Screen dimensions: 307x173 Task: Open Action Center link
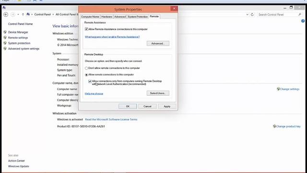coord(16,161)
